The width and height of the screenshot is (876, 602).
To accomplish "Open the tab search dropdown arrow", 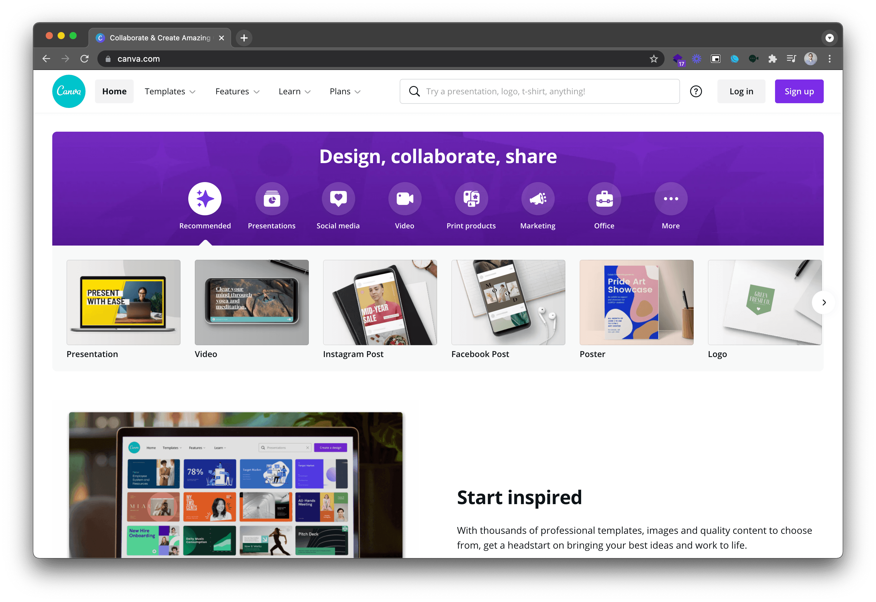I will (x=829, y=38).
